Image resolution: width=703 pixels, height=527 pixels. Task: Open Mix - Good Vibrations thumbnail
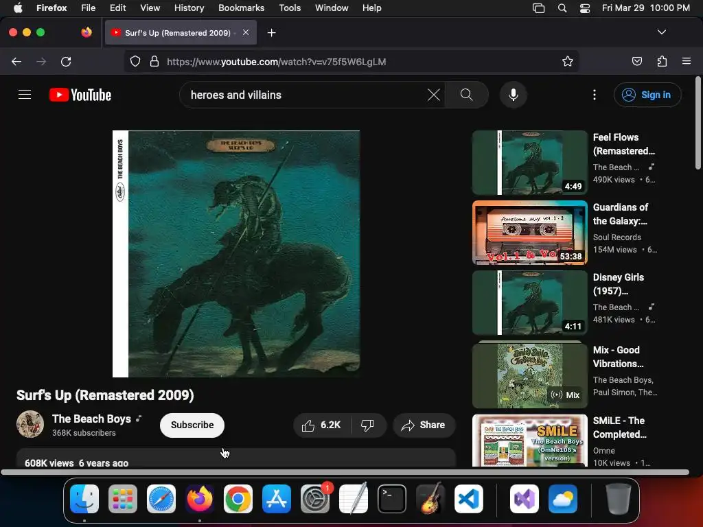click(x=530, y=375)
